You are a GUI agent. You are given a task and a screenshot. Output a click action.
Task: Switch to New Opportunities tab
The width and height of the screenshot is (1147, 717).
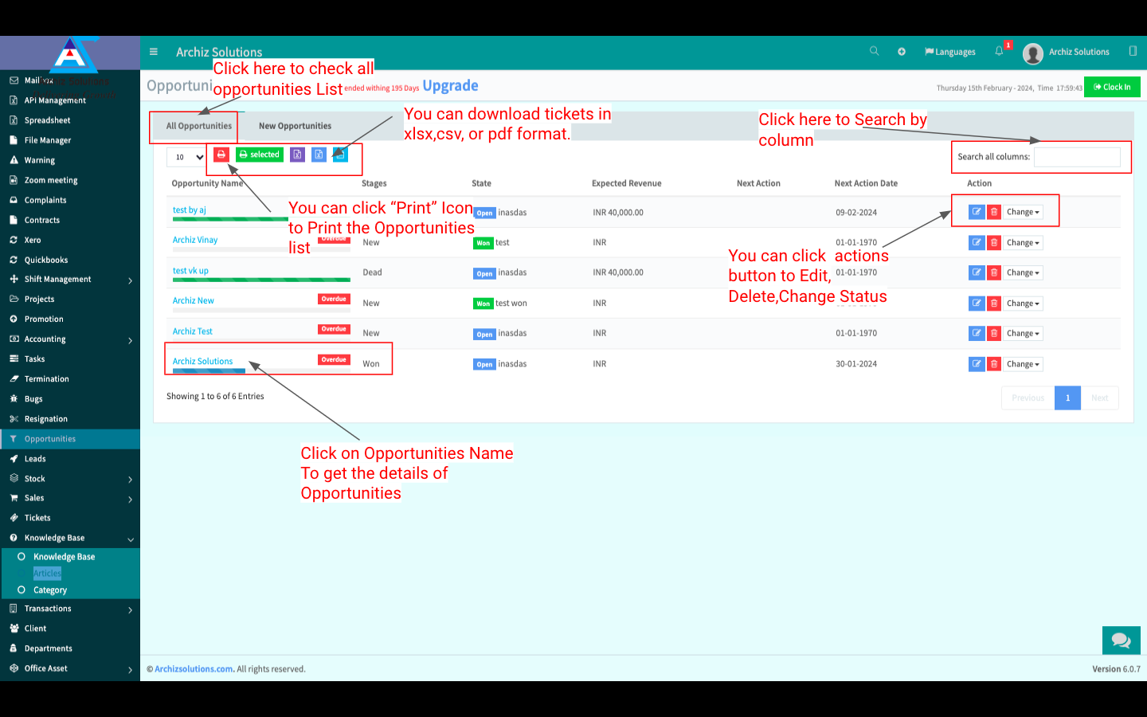pos(295,126)
